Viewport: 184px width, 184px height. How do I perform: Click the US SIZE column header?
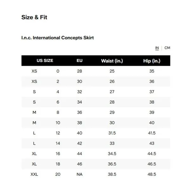coord(45,61)
